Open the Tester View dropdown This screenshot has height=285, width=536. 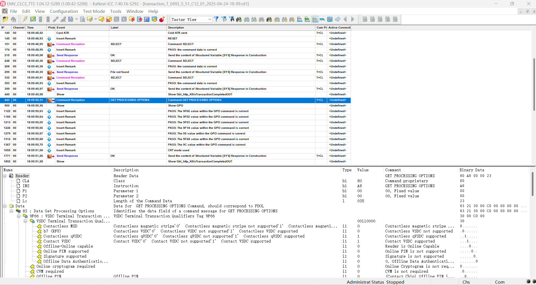pyautogui.click(x=209, y=20)
